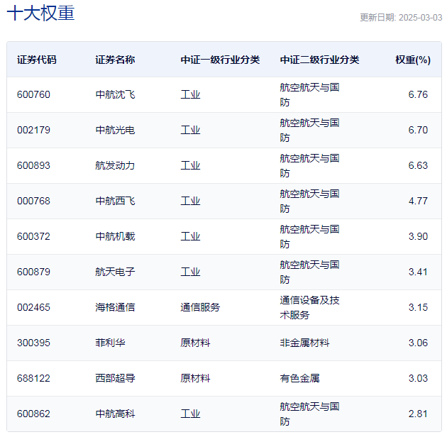447x437 pixels.
Task: Click 非金属材料 industry cell
Action: click(304, 343)
